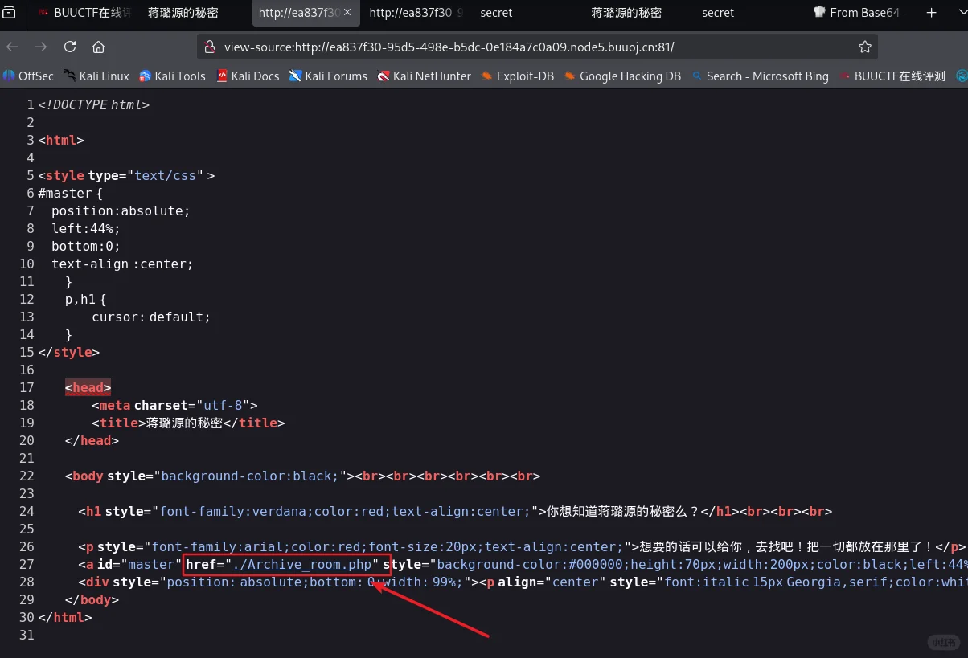Screen dimensions: 968x658
Task: Click the position:absolute; text on line 7
Action: point(121,210)
